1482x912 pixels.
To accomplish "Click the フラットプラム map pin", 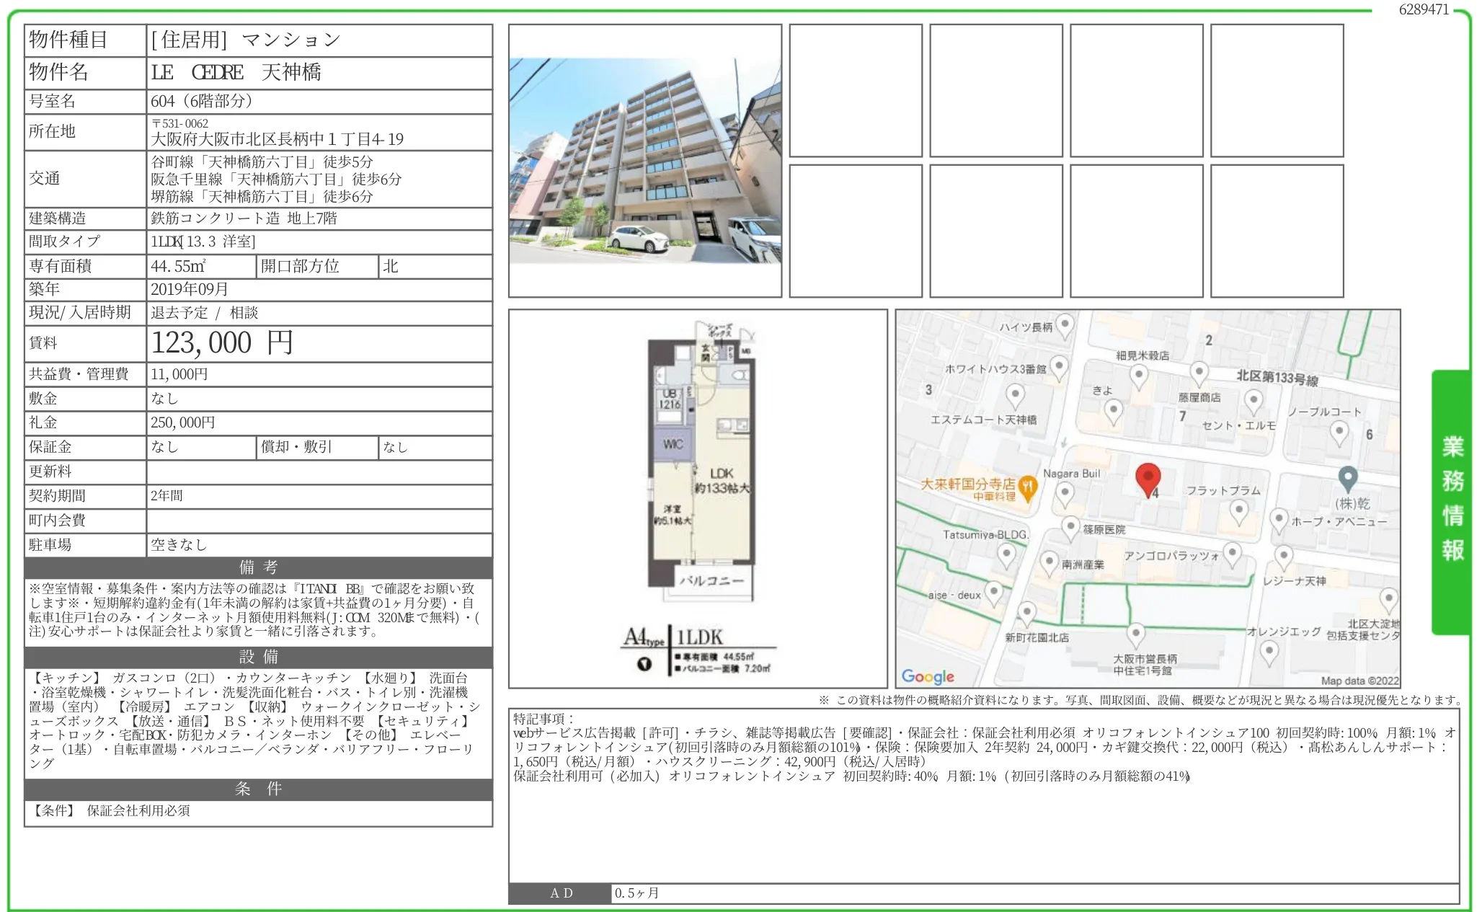I will coord(1238,510).
